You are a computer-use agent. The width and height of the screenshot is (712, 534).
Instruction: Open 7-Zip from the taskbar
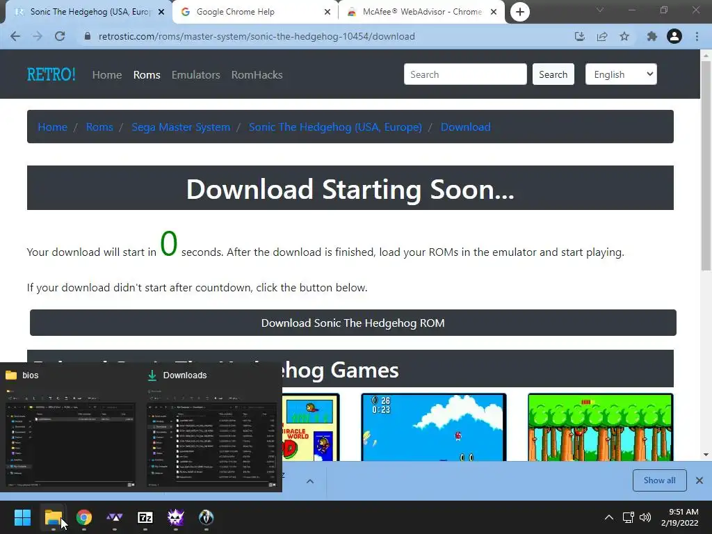145,517
